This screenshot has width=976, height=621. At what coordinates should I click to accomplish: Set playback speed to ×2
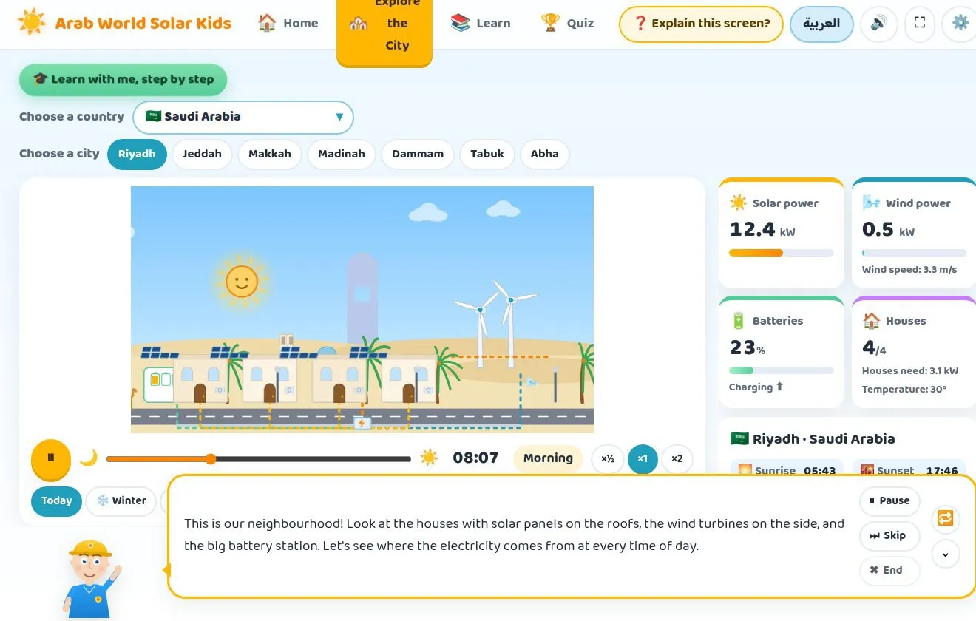677,459
